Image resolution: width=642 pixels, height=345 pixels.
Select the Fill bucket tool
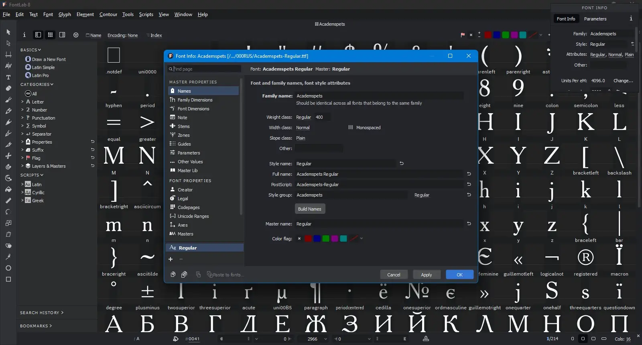[x=8, y=189]
